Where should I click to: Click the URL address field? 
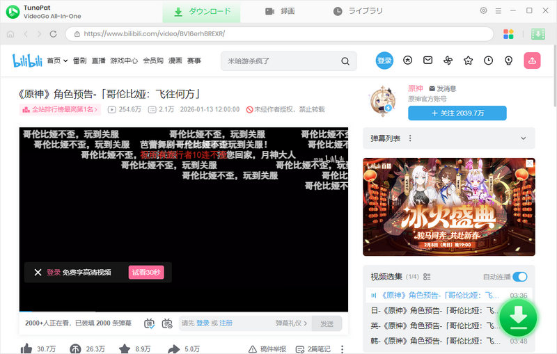280,34
